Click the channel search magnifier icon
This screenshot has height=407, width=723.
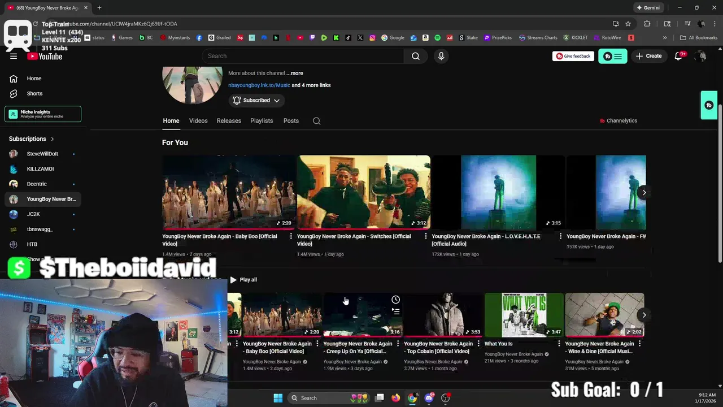point(317,121)
